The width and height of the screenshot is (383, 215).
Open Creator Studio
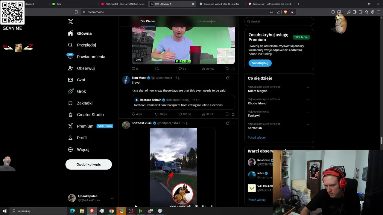[x=86, y=115]
